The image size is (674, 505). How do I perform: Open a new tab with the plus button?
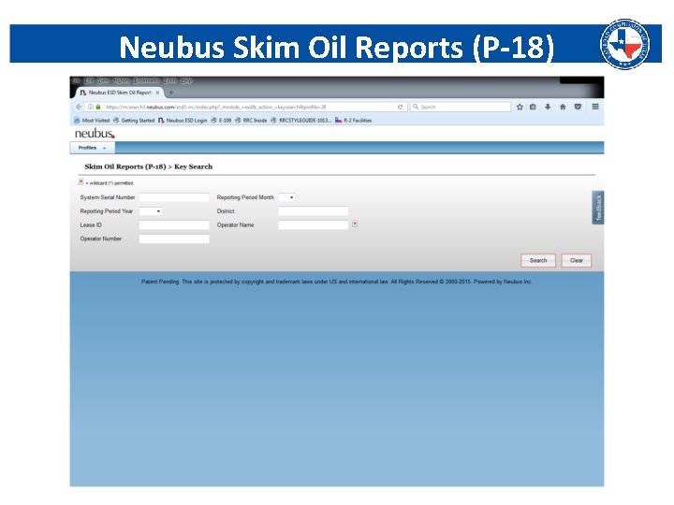tap(171, 93)
